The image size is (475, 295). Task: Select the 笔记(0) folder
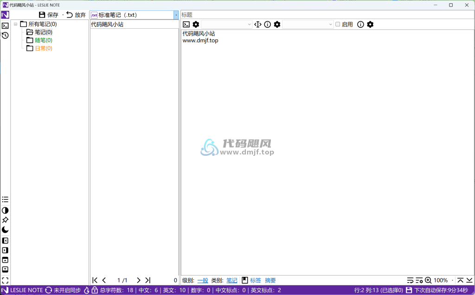coord(39,32)
